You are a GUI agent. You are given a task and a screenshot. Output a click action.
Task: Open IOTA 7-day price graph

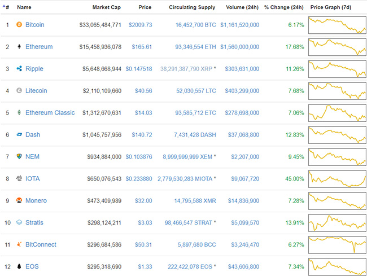point(337,179)
